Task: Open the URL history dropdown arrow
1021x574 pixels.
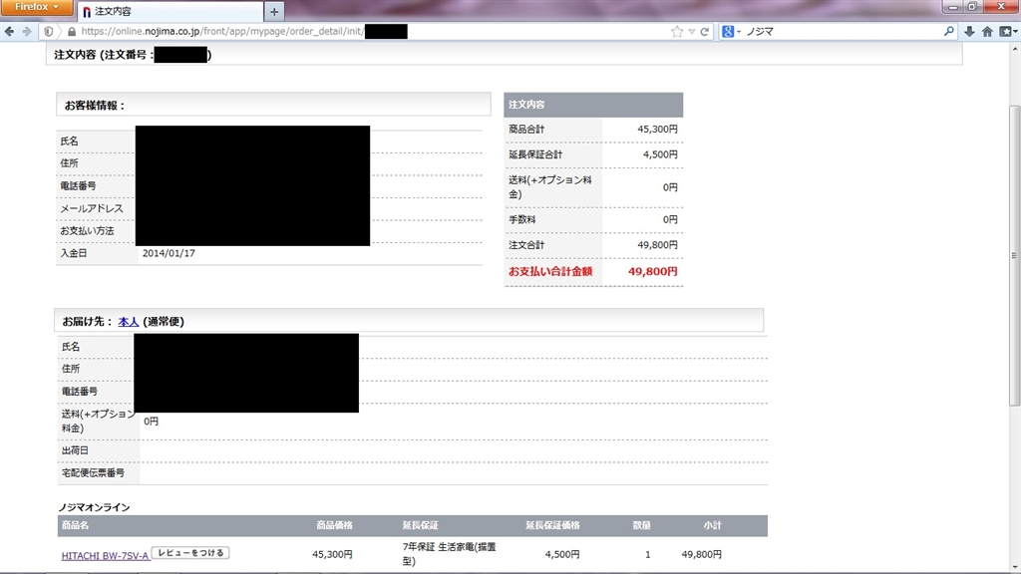Action: (692, 31)
